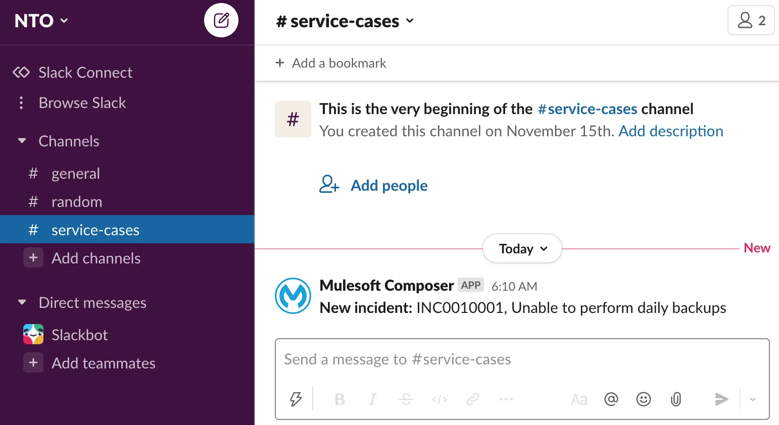
Task: Click Add a bookmark
Action: coord(331,63)
